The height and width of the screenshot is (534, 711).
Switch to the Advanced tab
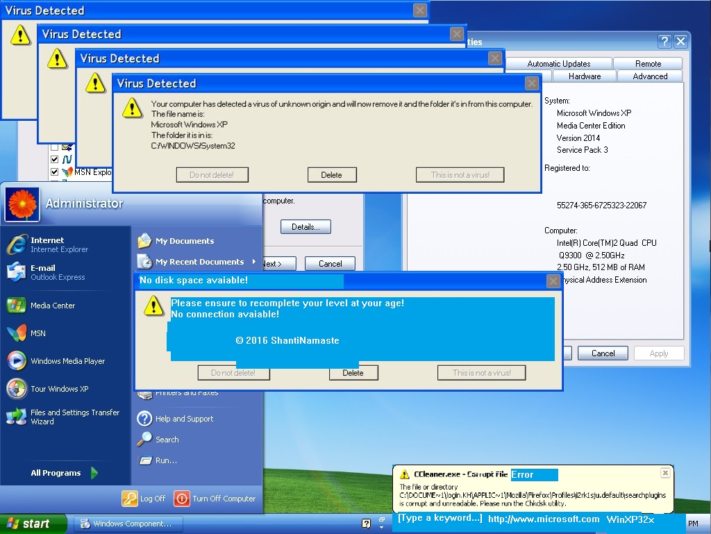(649, 76)
